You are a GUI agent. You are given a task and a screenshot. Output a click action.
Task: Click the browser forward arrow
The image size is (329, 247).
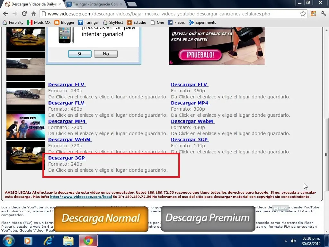tap(15, 14)
